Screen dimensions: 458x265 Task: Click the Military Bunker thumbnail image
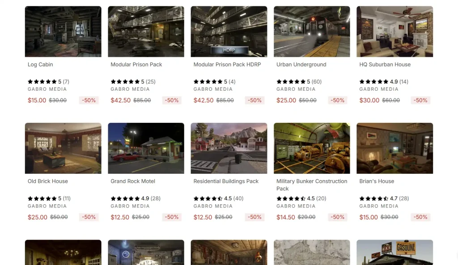click(312, 148)
